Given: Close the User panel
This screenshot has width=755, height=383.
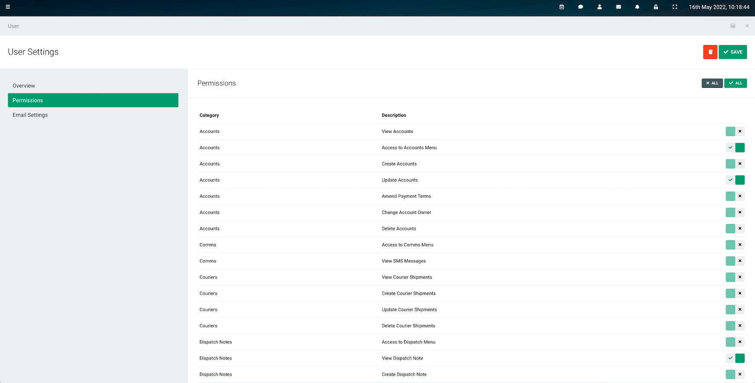Looking at the screenshot, I should tap(747, 26).
